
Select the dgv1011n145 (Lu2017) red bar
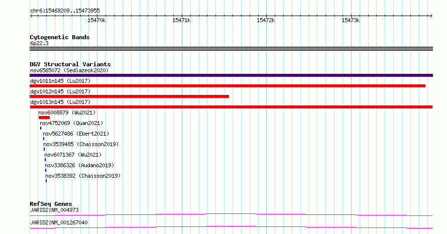[x=228, y=86]
